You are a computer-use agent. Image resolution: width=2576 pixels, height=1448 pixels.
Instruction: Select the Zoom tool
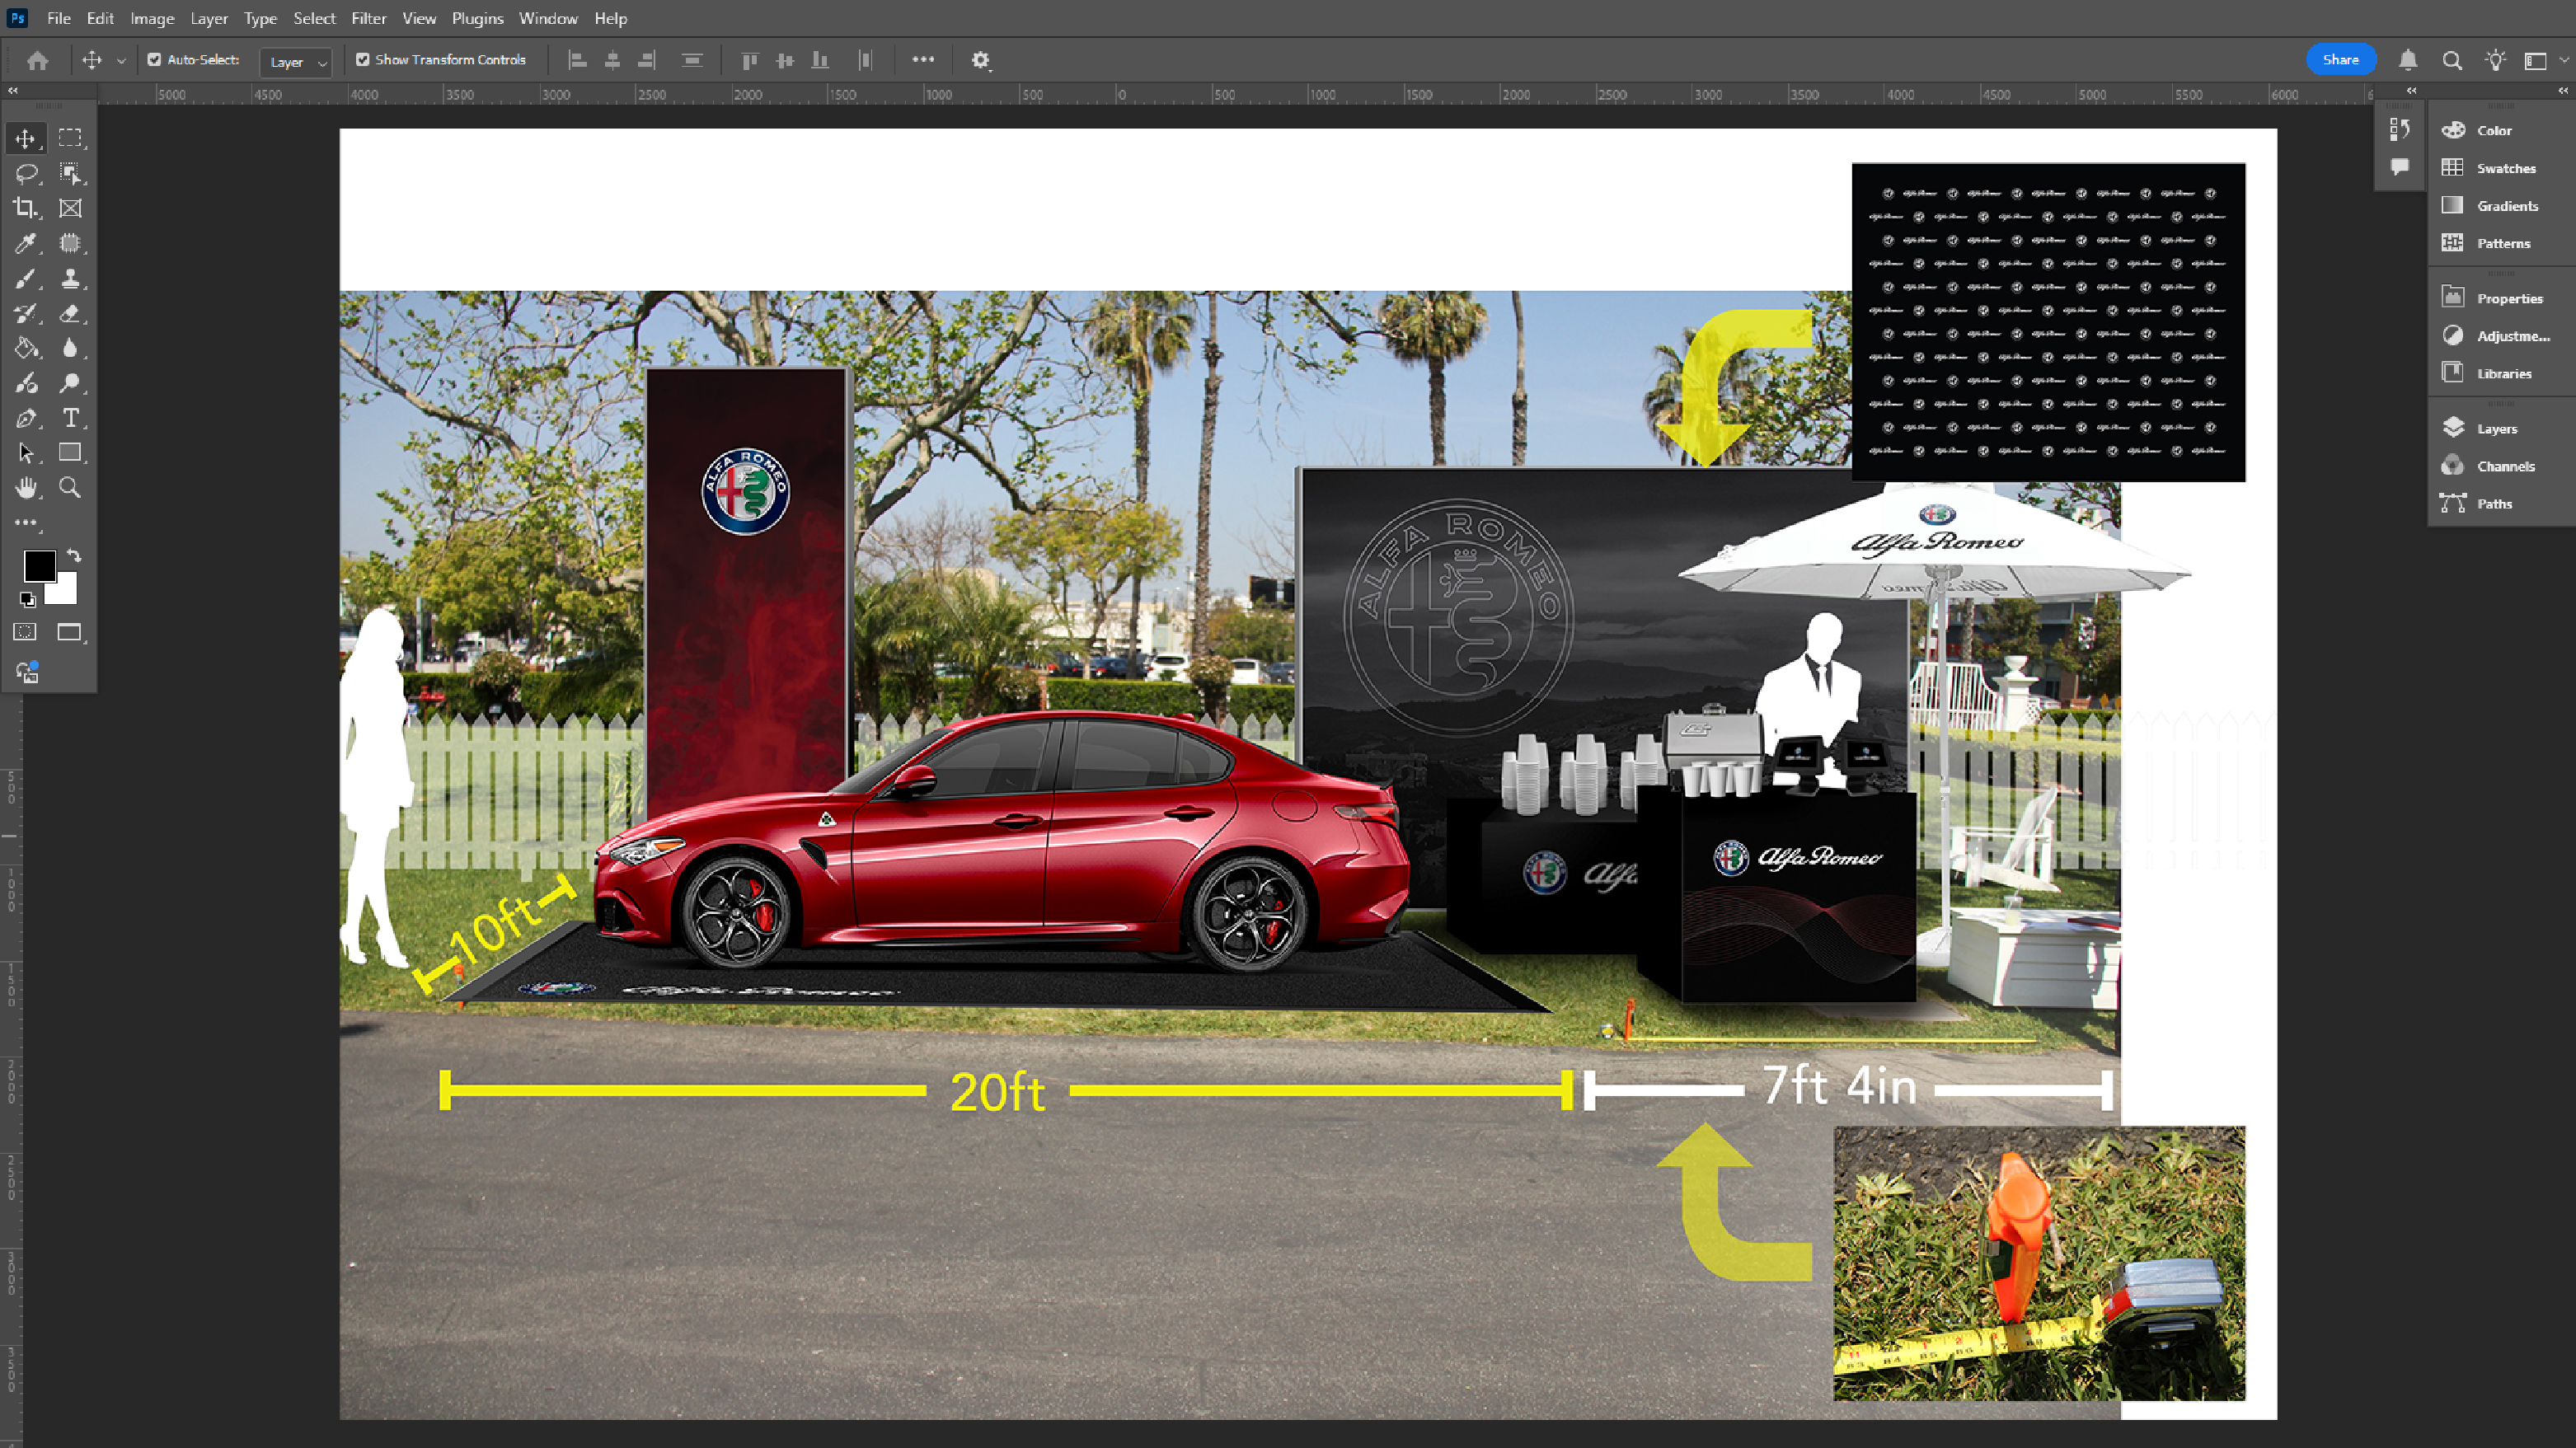70,488
